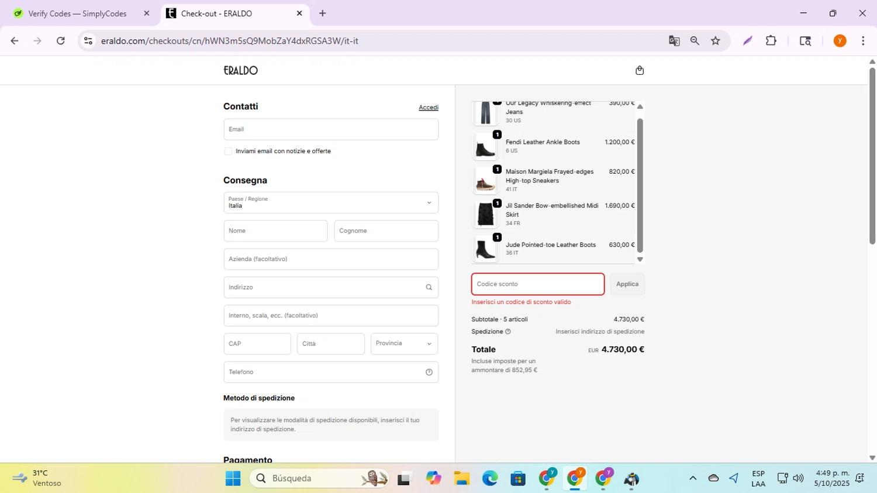Open the shopping bag cart icon
The width and height of the screenshot is (877, 493).
tap(640, 70)
